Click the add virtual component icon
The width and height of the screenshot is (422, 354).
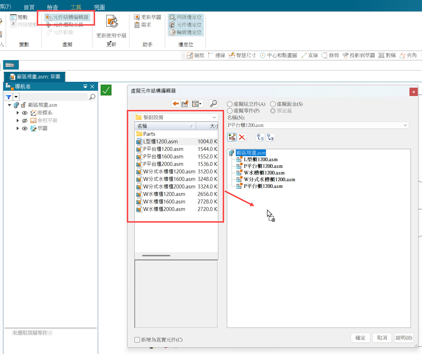pyautogui.click(x=232, y=137)
